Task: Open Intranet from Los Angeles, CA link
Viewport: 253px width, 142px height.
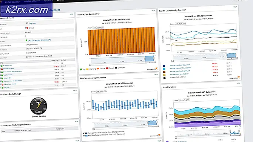Action: pos(180,71)
